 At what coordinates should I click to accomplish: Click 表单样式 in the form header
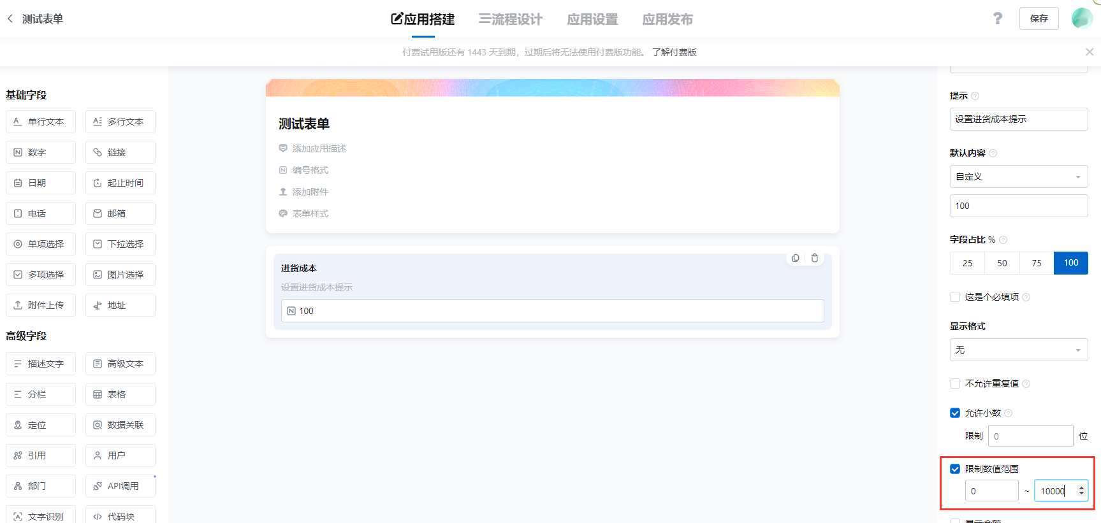pyautogui.click(x=303, y=213)
